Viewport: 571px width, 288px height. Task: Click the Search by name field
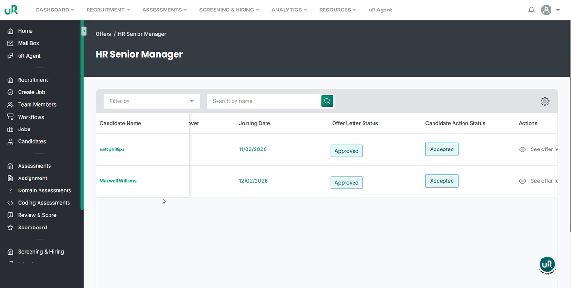coord(264,101)
